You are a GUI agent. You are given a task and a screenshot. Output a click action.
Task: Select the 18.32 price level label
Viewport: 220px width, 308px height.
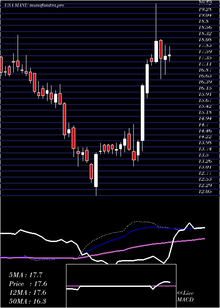click(205, 33)
